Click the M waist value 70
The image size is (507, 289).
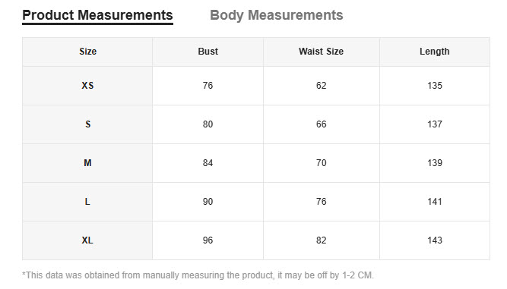(x=321, y=163)
